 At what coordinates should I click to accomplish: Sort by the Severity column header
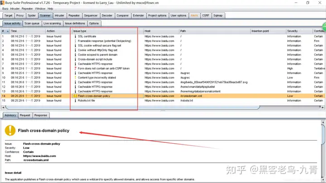coord(299,31)
